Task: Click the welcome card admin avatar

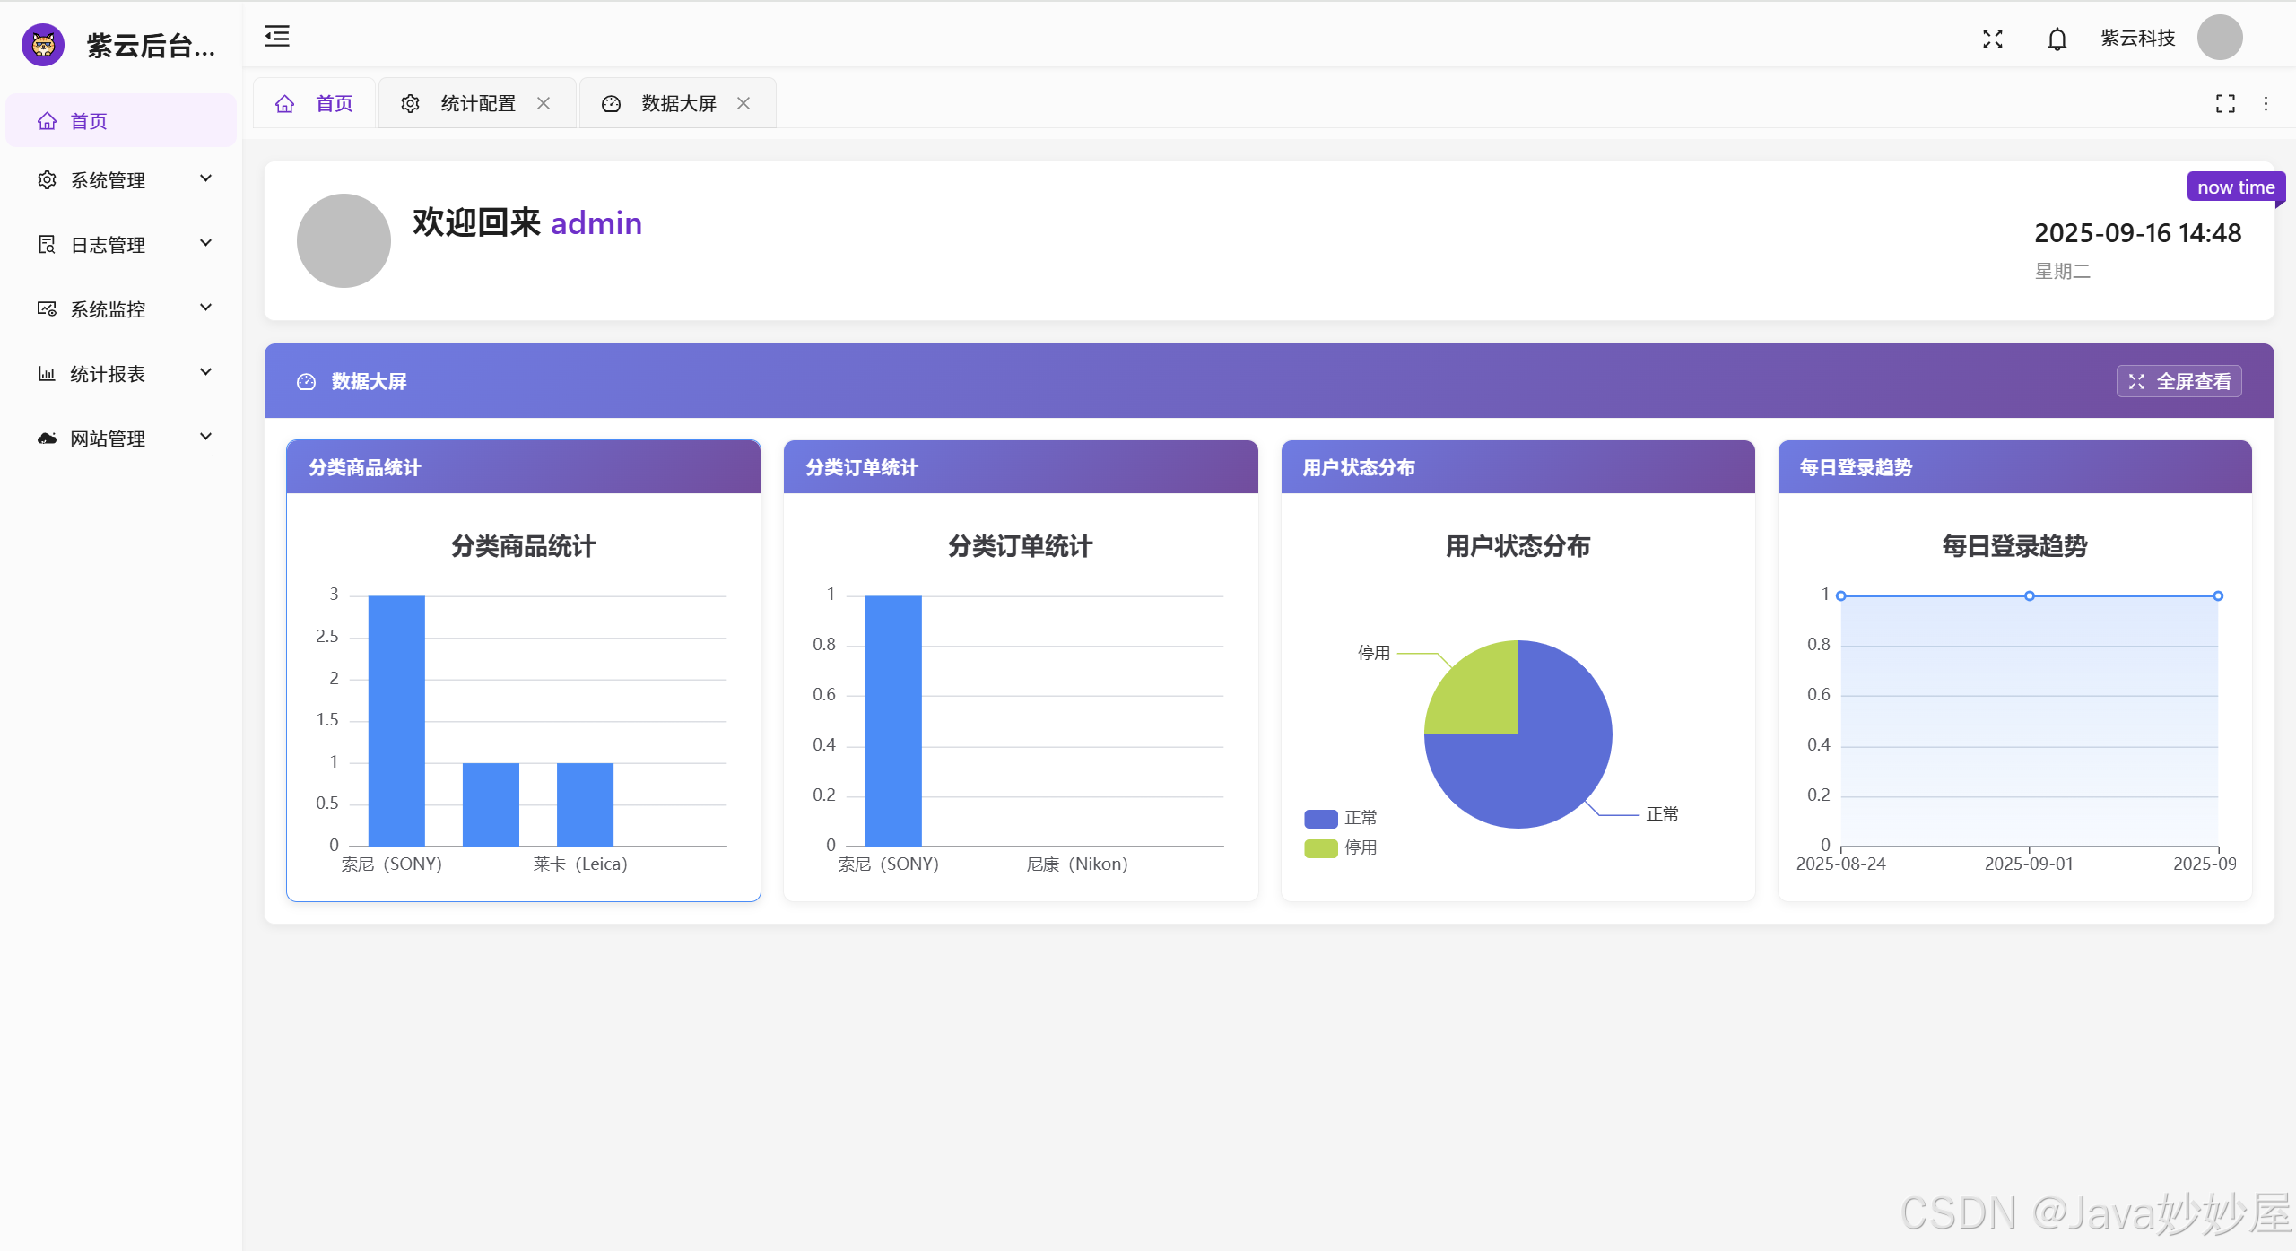Action: click(344, 240)
